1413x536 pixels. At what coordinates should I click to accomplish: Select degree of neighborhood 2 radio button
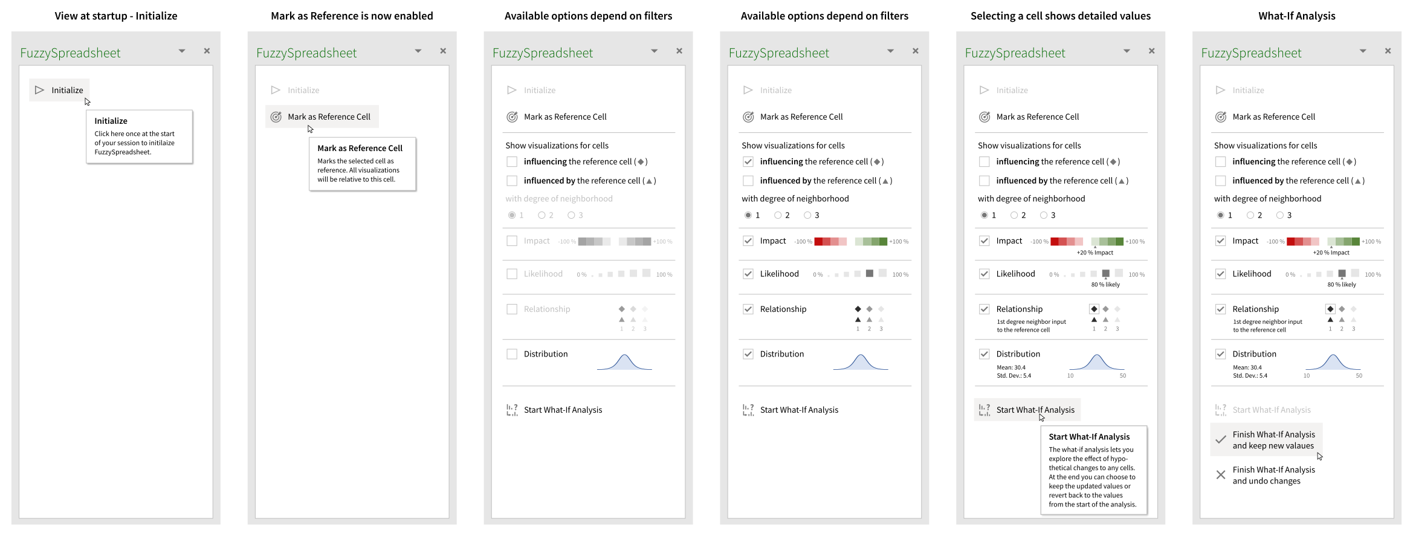coord(778,215)
